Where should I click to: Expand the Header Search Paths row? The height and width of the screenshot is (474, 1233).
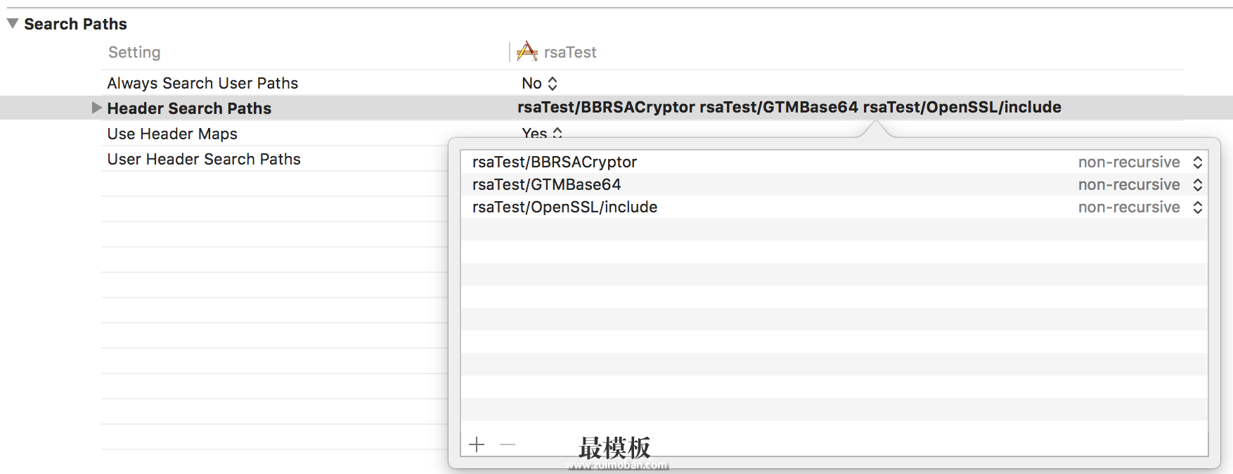click(x=97, y=108)
